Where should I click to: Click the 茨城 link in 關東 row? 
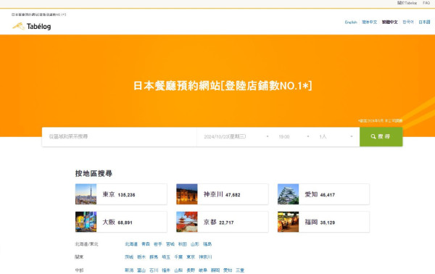(129, 257)
